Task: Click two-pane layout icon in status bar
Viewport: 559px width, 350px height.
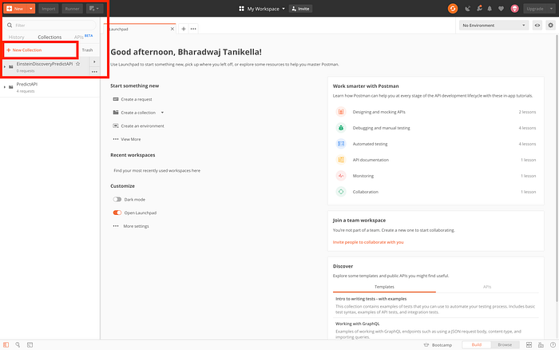Action: 529,345
